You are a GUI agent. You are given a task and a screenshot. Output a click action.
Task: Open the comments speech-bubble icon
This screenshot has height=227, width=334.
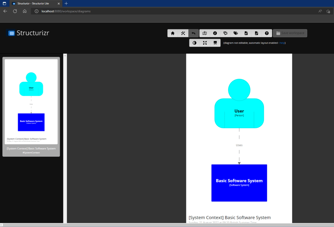tap(225, 33)
